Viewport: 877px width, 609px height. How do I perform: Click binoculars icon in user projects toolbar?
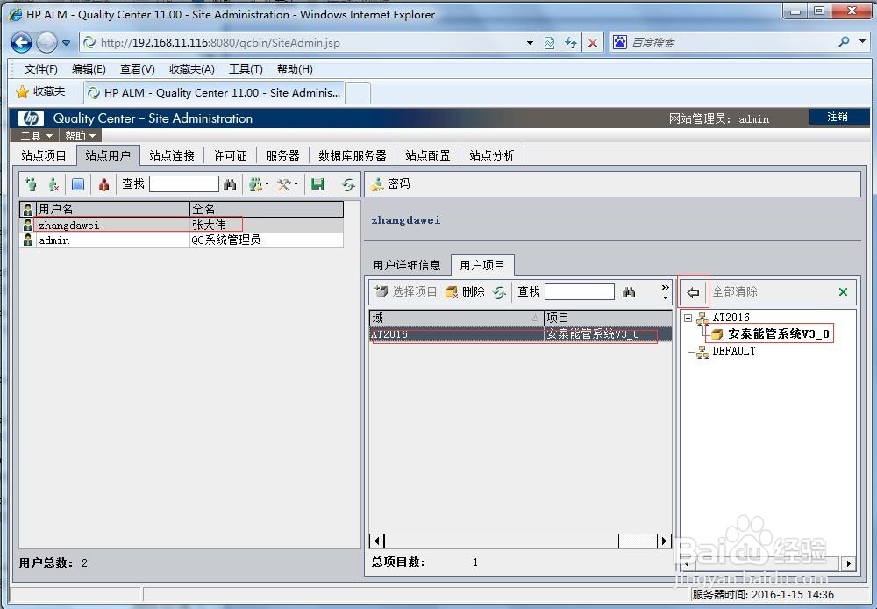pyautogui.click(x=629, y=291)
